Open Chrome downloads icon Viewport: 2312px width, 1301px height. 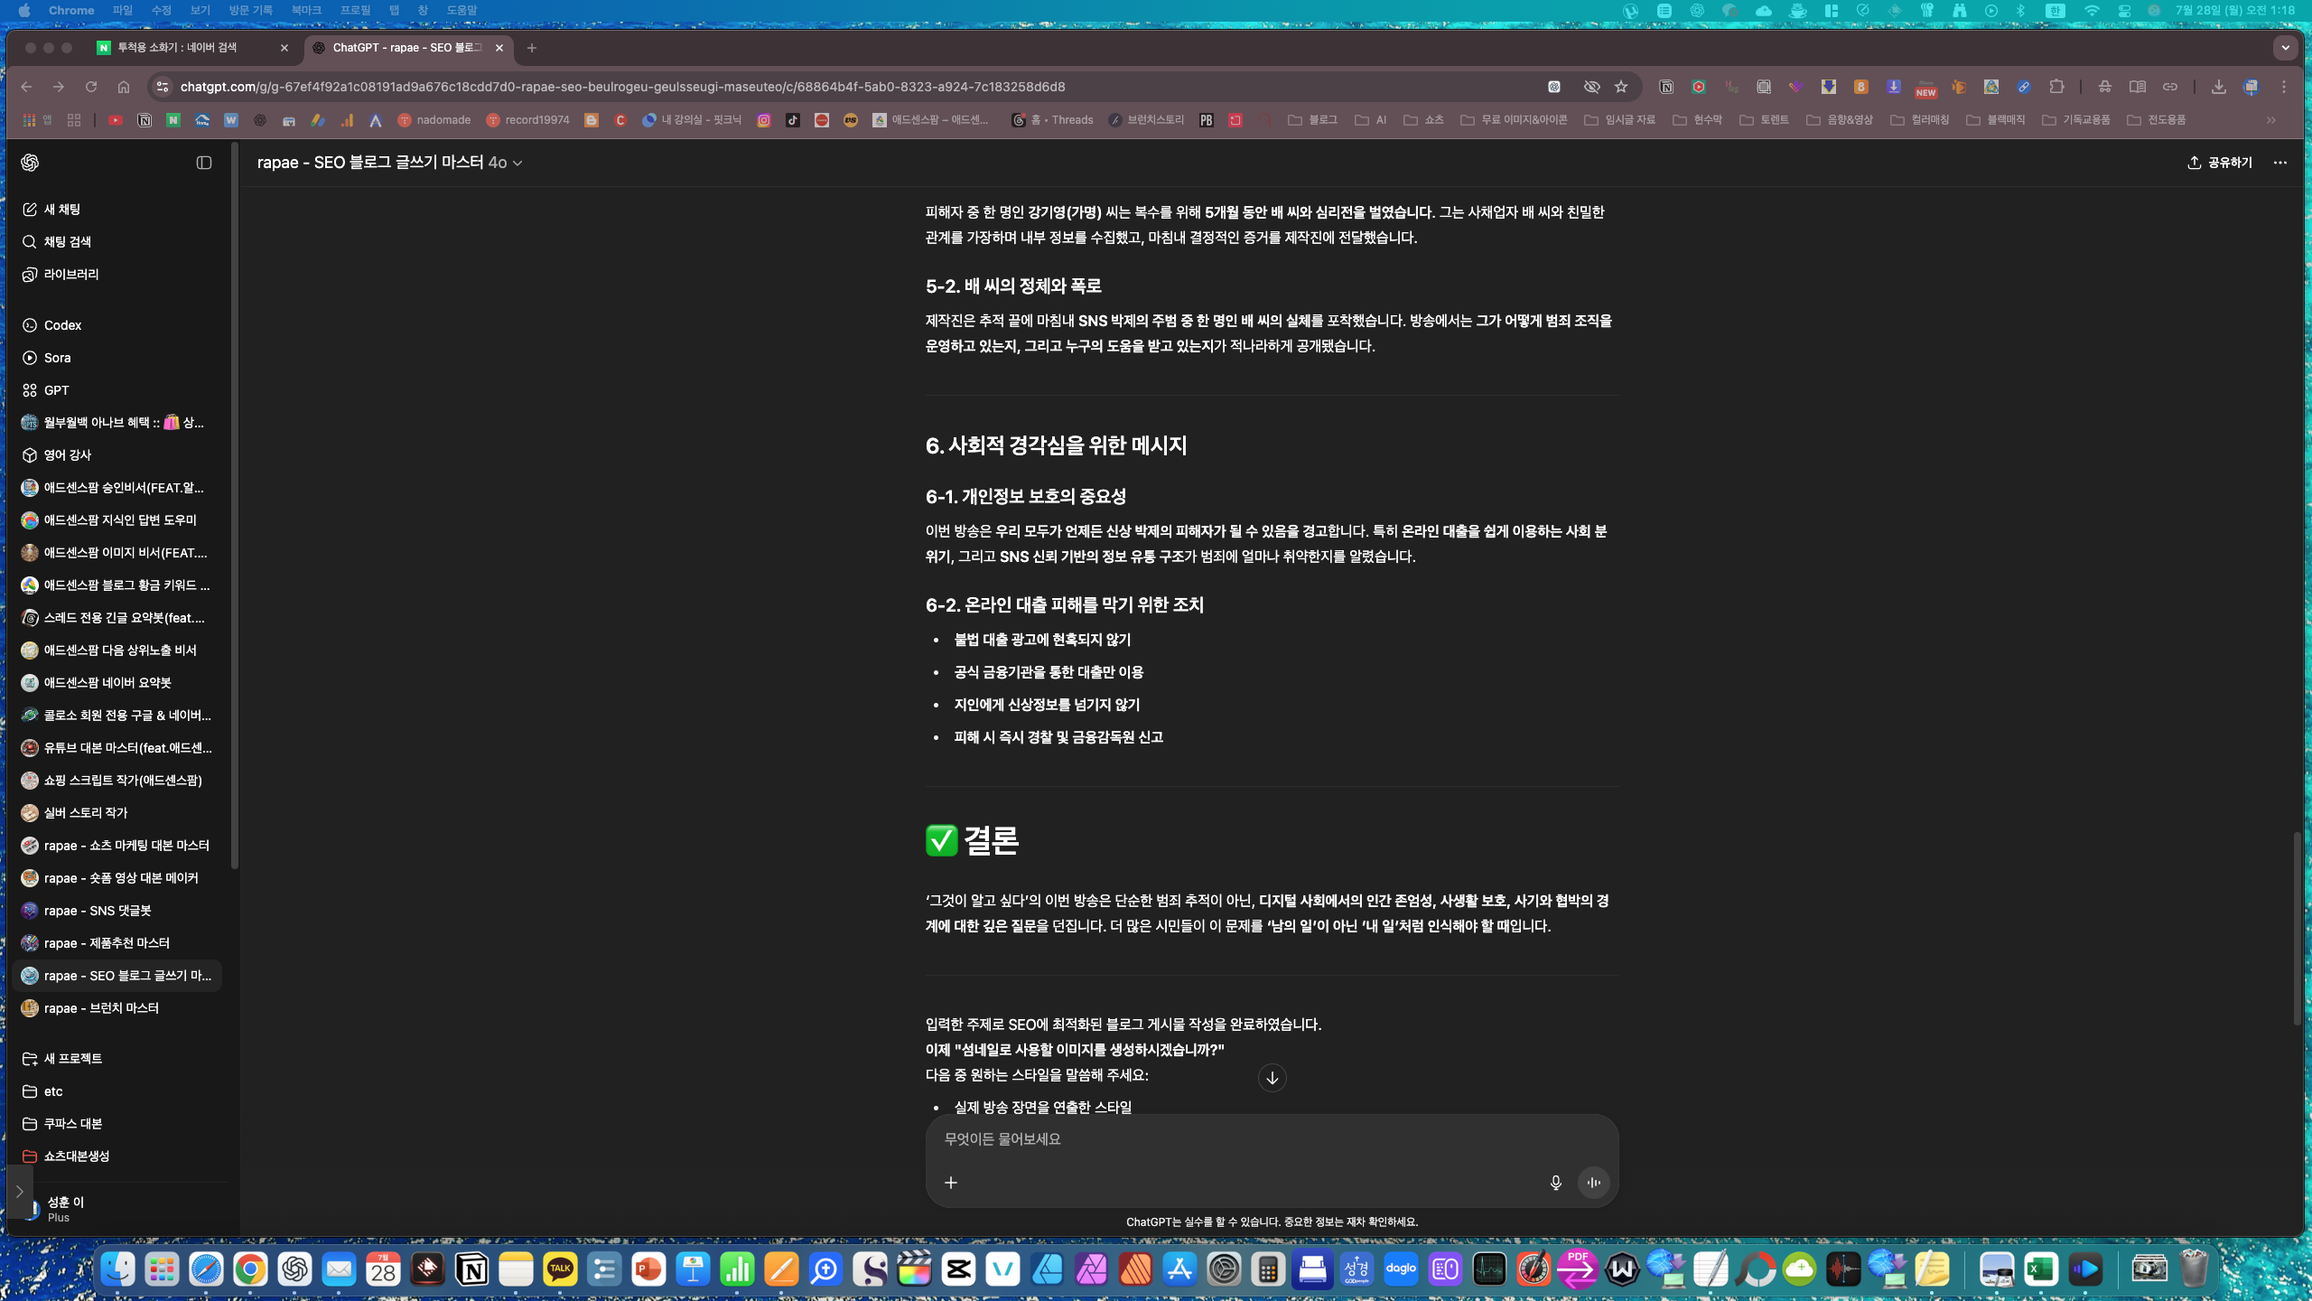[x=2218, y=87]
